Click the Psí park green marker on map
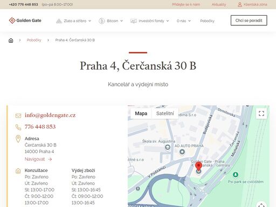 tap(236, 175)
